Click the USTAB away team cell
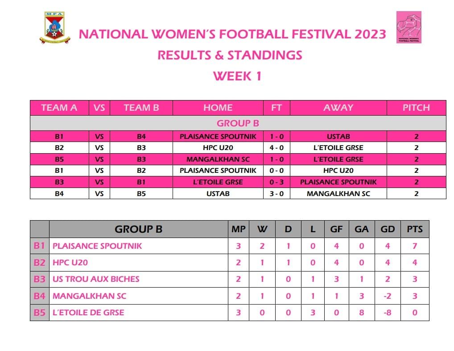Image resolution: width=454 pixels, height=351 pixels. pyautogui.click(x=338, y=136)
